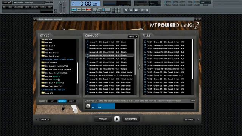Click the DRUM KIT button
This screenshot has height=136, width=242.
[x=45, y=119]
